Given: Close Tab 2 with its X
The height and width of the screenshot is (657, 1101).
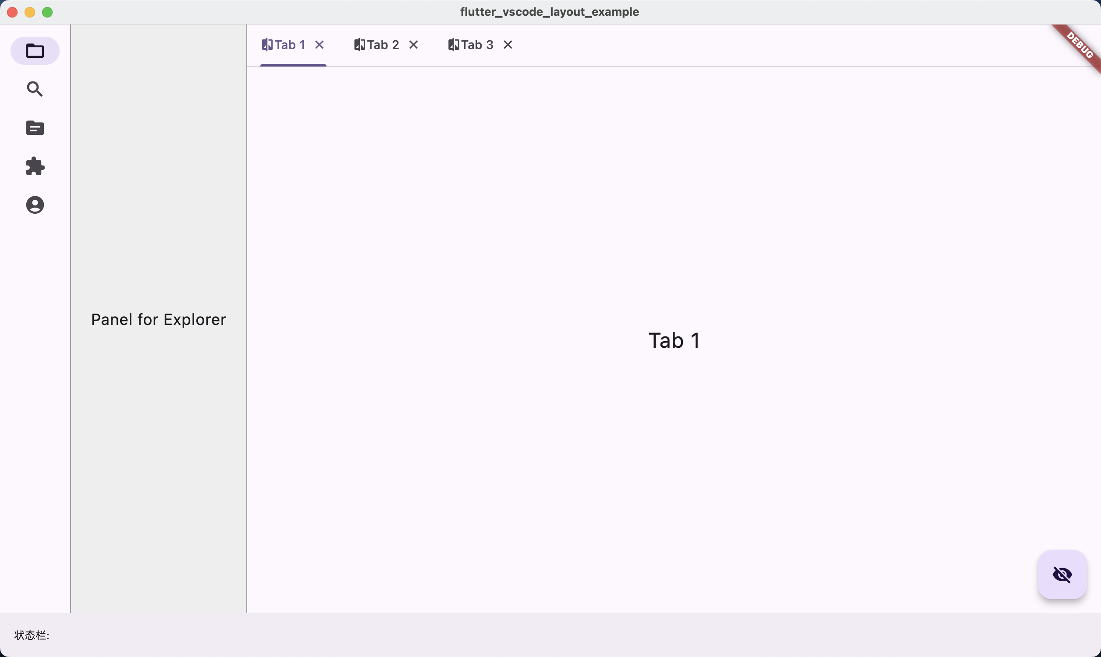Looking at the screenshot, I should (413, 45).
